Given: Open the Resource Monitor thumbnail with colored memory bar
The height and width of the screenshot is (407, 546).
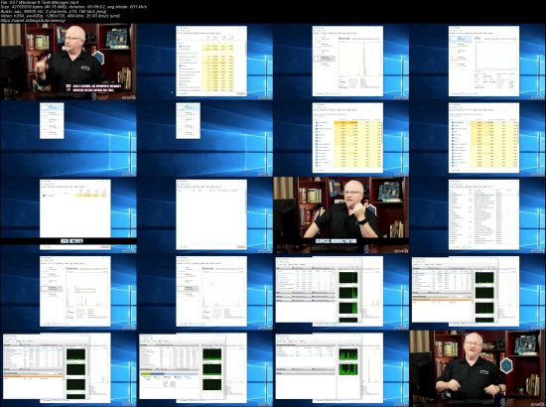Looking at the screenshot, I should point(205,368).
